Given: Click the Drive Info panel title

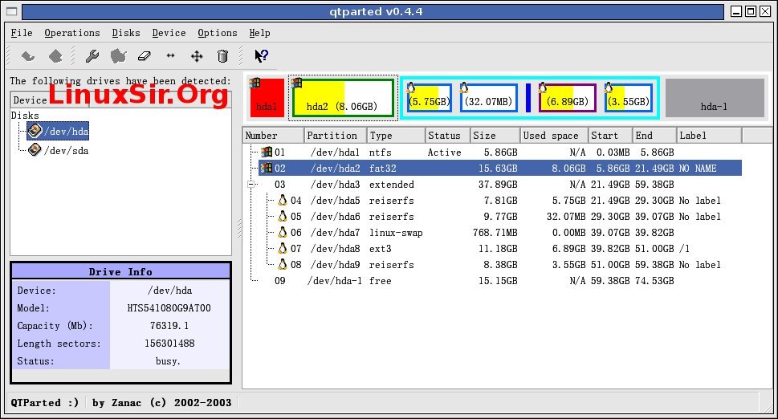Looking at the screenshot, I should pyautogui.click(x=120, y=272).
